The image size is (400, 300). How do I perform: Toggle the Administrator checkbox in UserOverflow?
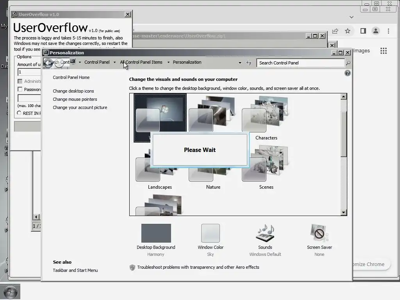coord(20,81)
